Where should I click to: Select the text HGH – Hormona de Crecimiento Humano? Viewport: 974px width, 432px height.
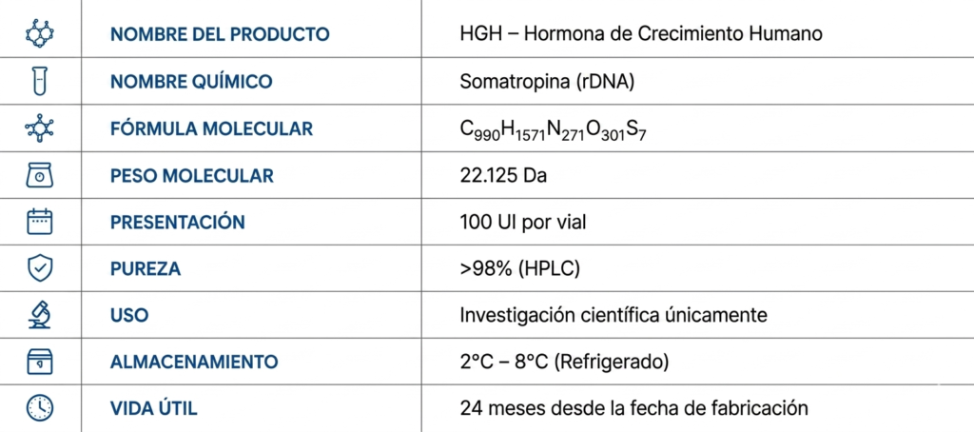(x=641, y=33)
